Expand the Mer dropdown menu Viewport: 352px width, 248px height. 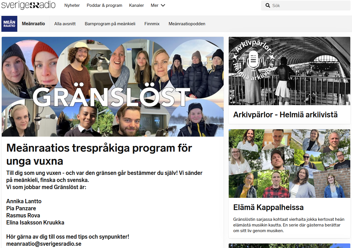point(158,5)
